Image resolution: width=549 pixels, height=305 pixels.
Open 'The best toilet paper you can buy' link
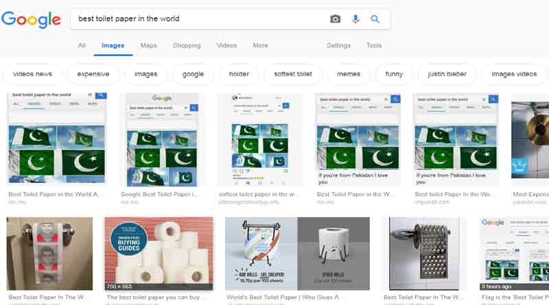point(158,297)
